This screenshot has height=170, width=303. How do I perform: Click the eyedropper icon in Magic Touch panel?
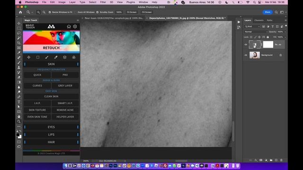point(56,57)
